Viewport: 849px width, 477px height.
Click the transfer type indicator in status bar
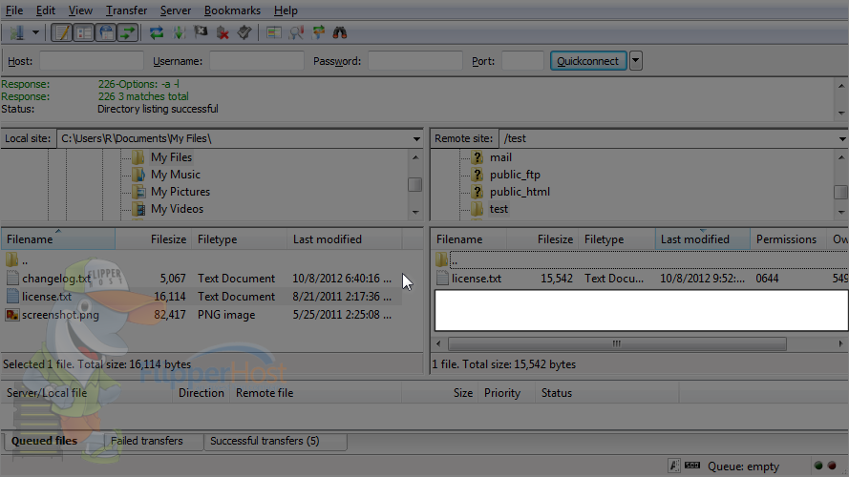point(674,466)
